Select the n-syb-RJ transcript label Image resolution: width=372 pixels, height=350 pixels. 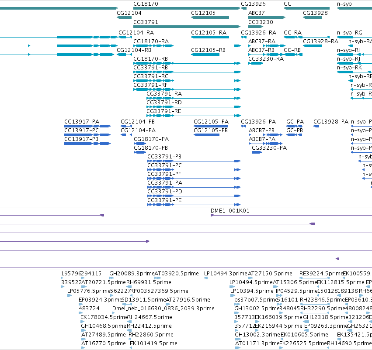tap(349, 59)
